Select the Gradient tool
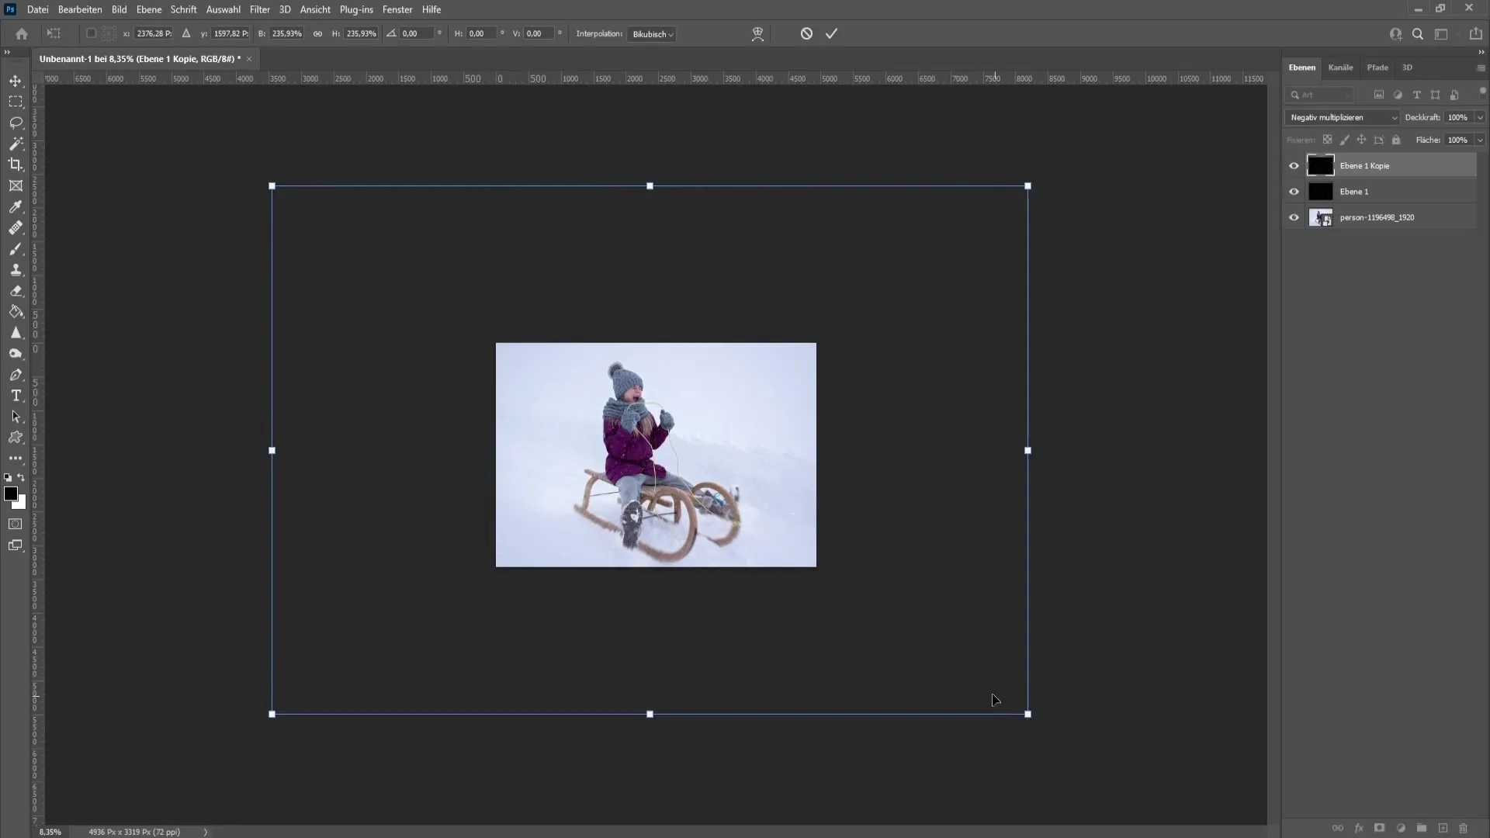 (x=16, y=312)
